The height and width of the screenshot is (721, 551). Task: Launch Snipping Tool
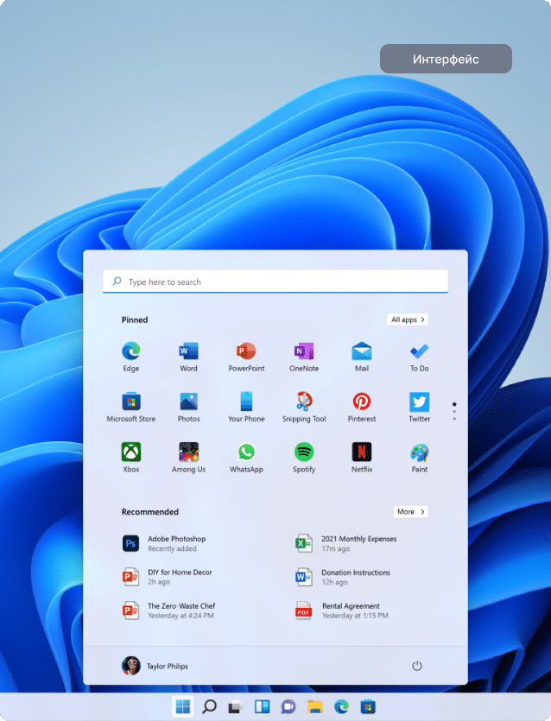(x=304, y=407)
